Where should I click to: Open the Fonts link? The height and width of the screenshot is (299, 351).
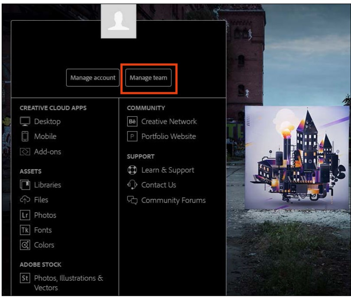click(43, 230)
